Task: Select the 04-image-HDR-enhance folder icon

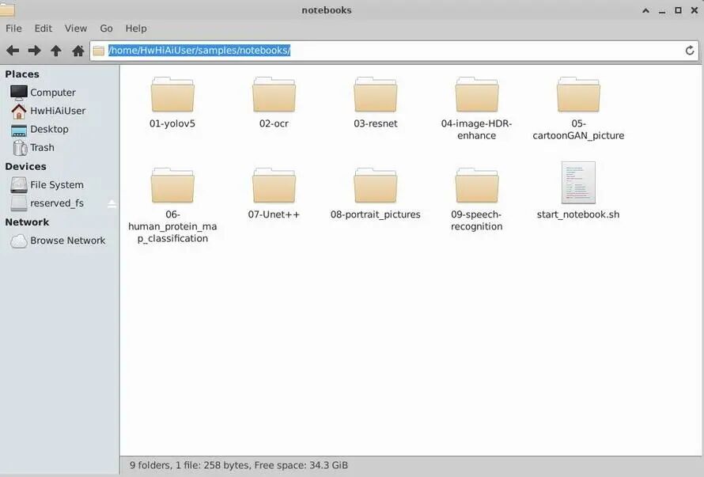Action: click(477, 94)
